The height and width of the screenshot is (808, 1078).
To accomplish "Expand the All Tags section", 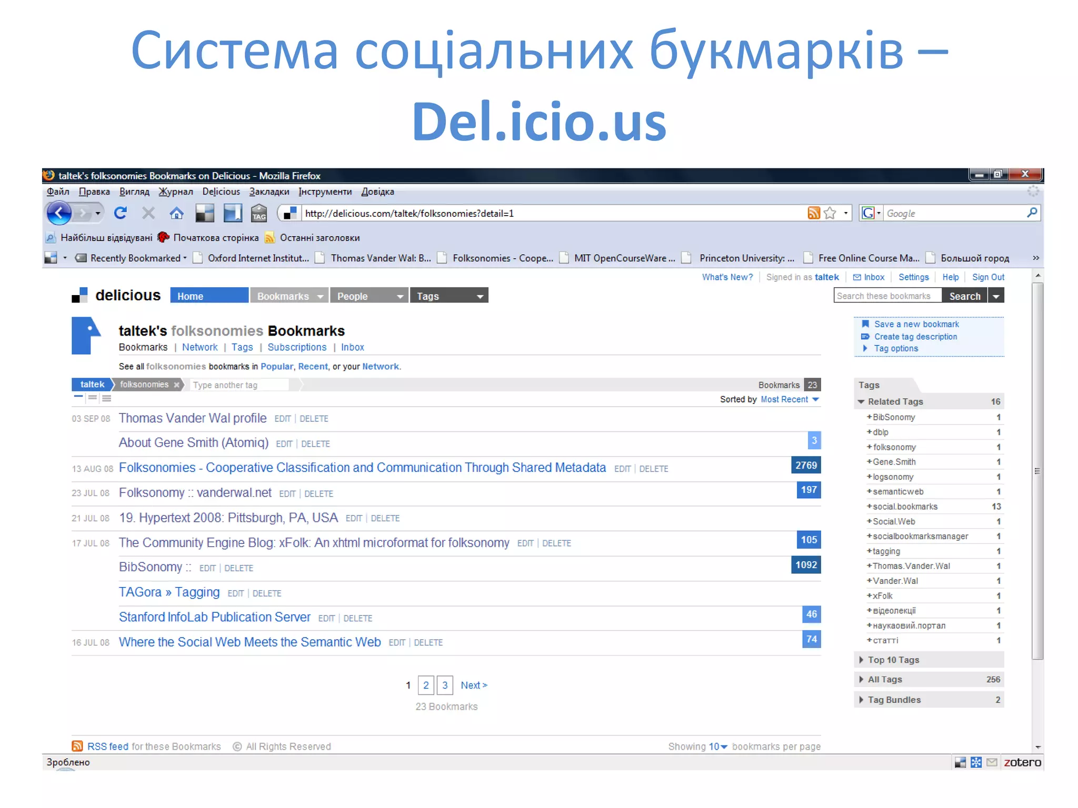I will point(861,679).
